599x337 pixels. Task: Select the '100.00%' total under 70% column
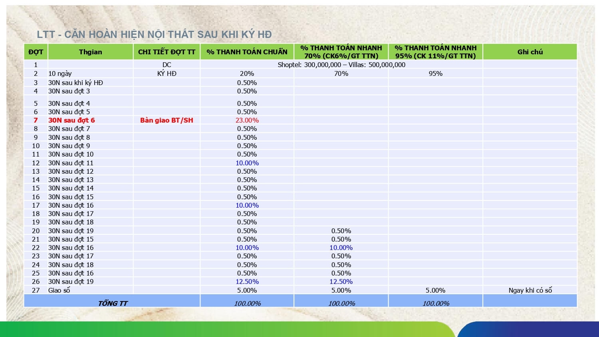(341, 303)
